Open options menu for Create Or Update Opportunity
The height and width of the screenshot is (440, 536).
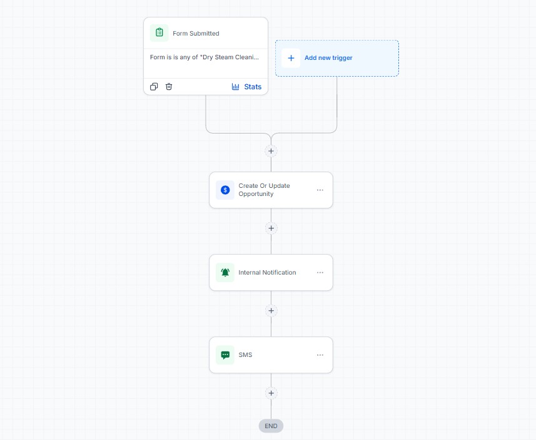(320, 190)
